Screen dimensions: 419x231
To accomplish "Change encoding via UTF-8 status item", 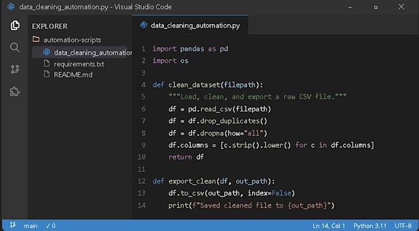I will [403, 226].
